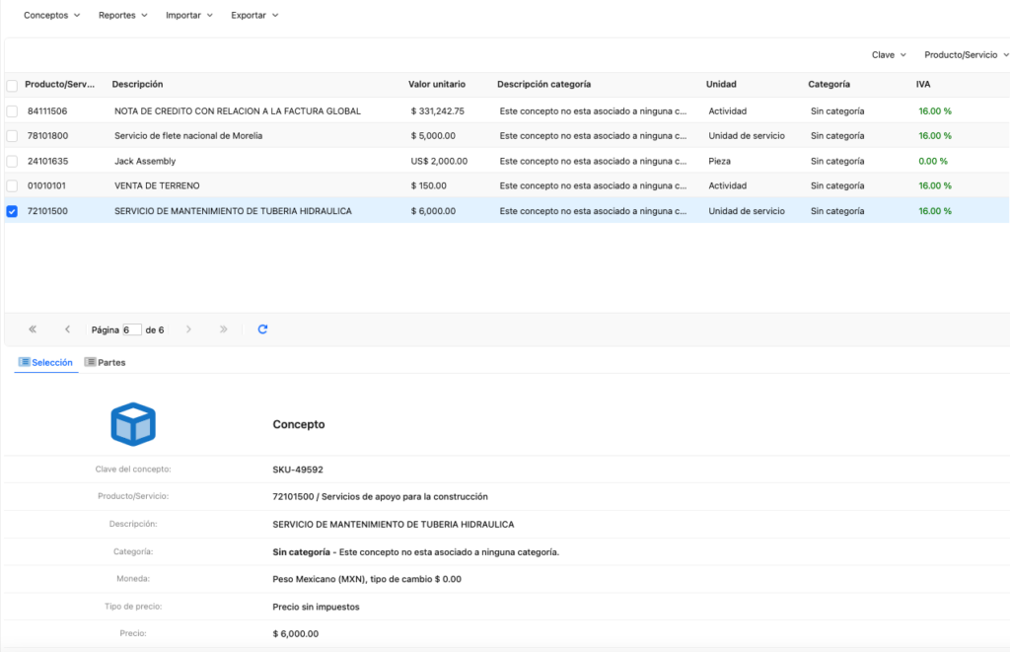Refresh the concepts table
Viewport: 1010px width, 652px height.
coord(262,329)
